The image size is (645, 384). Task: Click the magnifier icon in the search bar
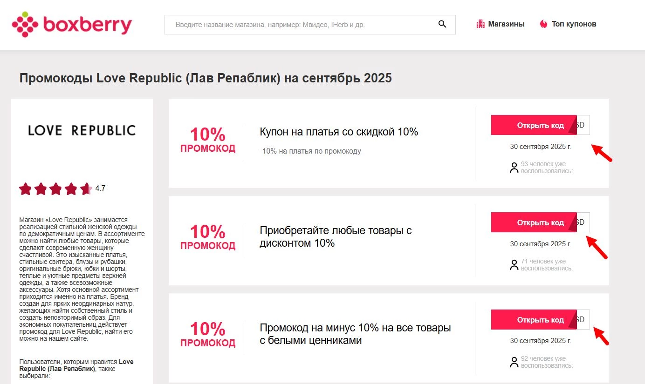pos(442,24)
